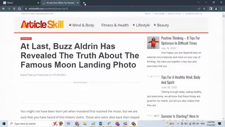Click the Karla Pascua published byline
This screenshot has height=127, width=225.
tap(43, 75)
